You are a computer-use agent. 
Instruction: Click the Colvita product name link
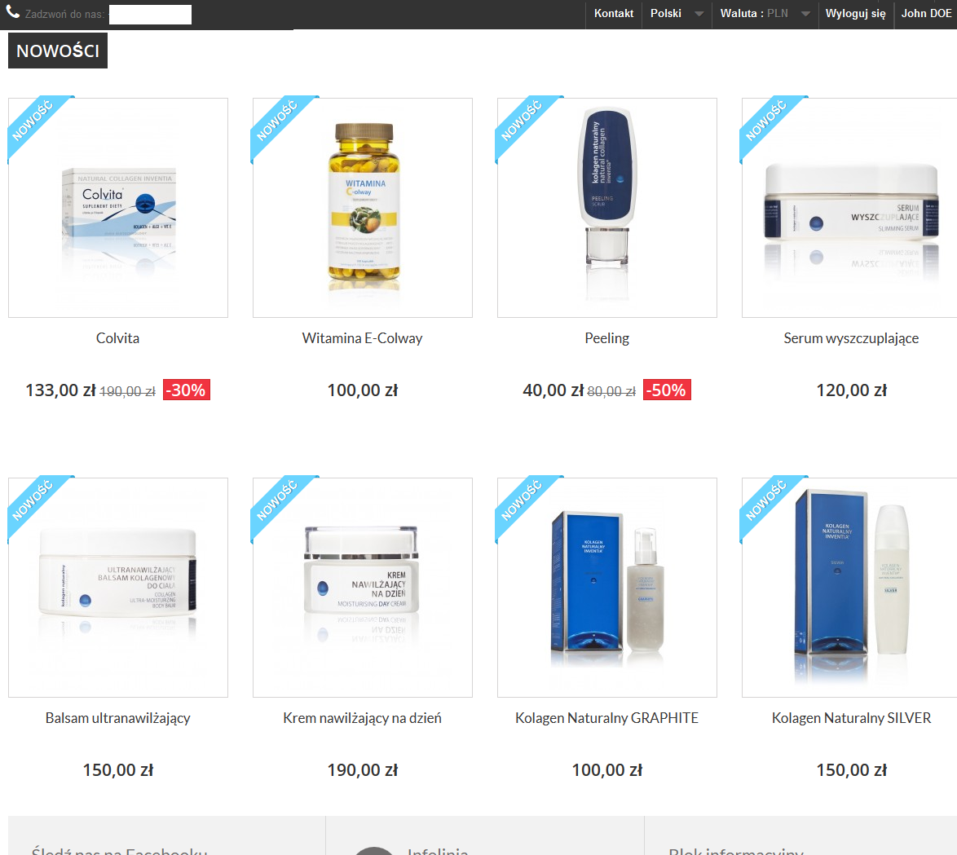118,338
